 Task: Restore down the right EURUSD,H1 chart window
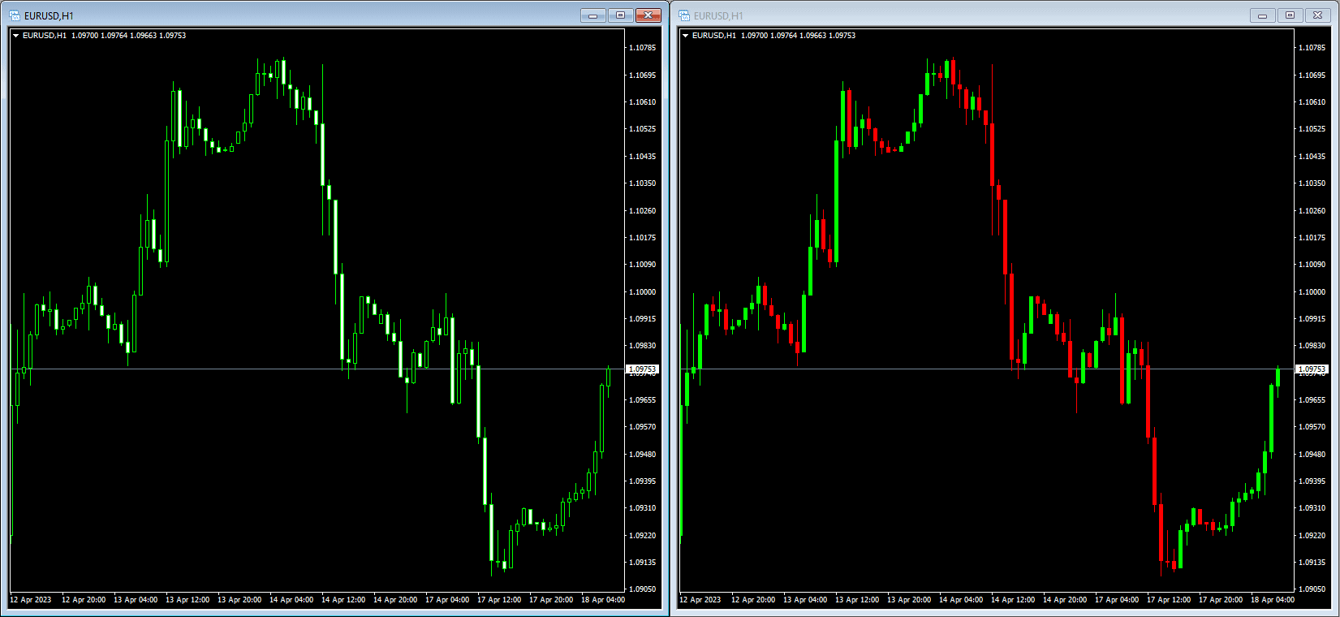[x=1290, y=15]
